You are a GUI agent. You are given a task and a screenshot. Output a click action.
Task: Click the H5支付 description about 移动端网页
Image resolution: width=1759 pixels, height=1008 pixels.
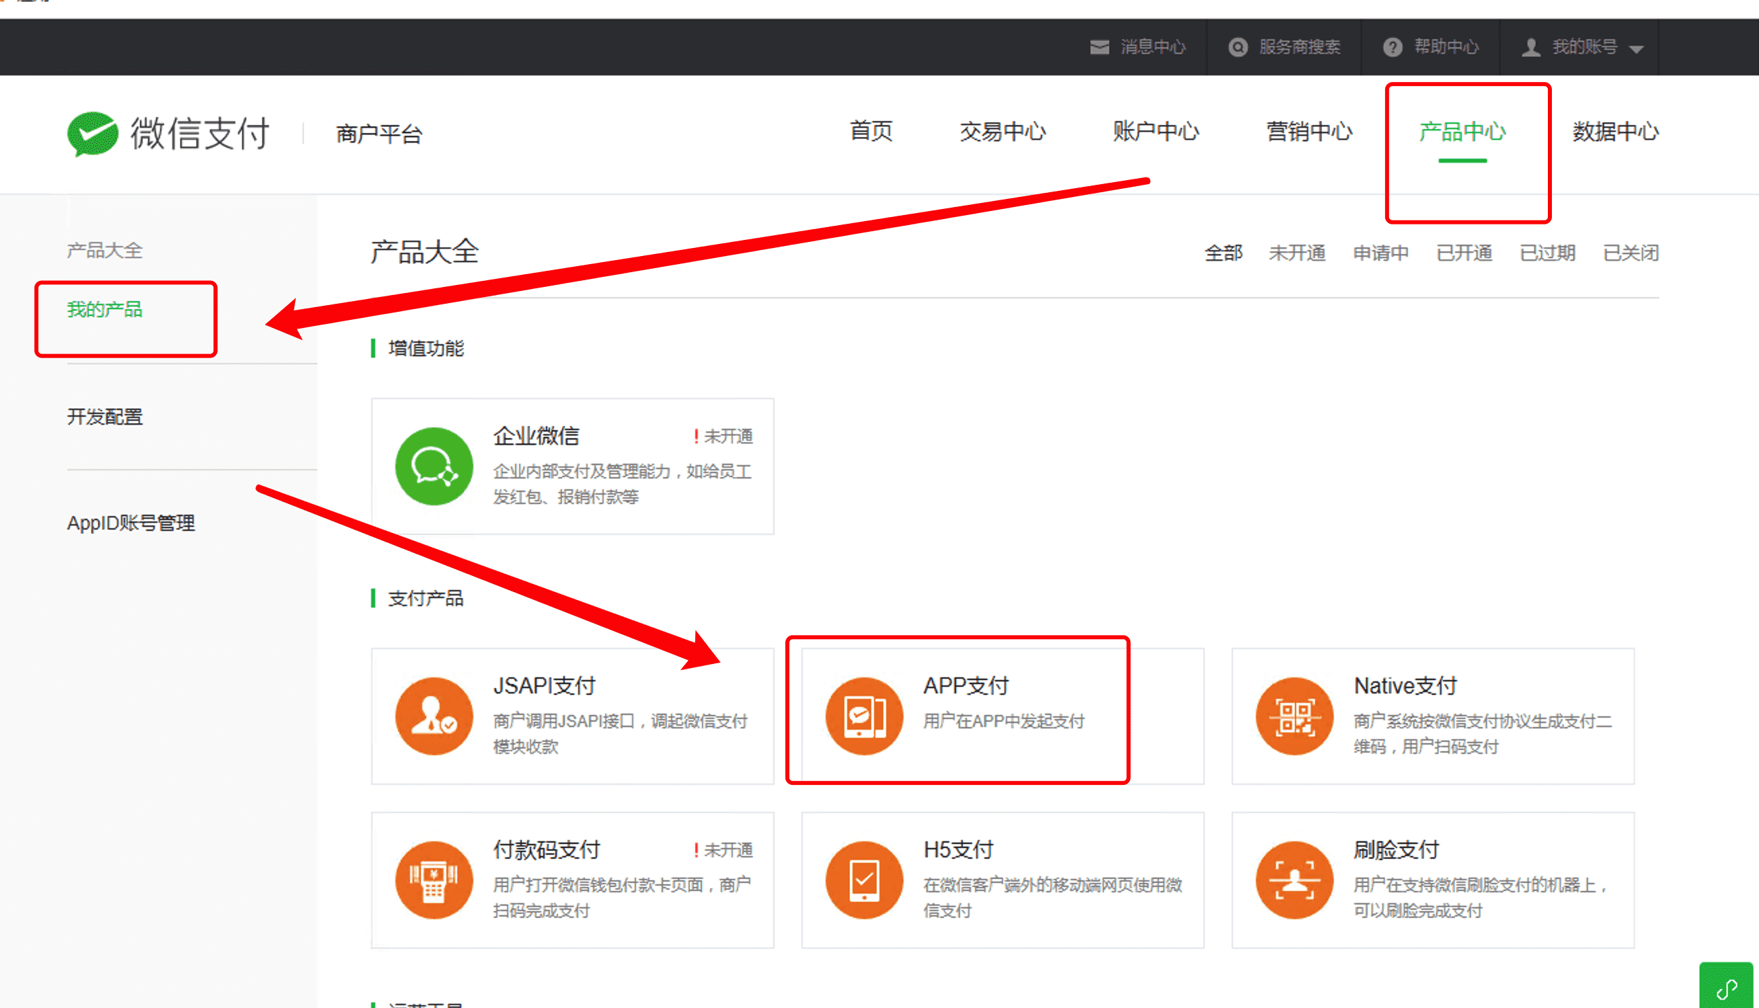tap(1052, 898)
